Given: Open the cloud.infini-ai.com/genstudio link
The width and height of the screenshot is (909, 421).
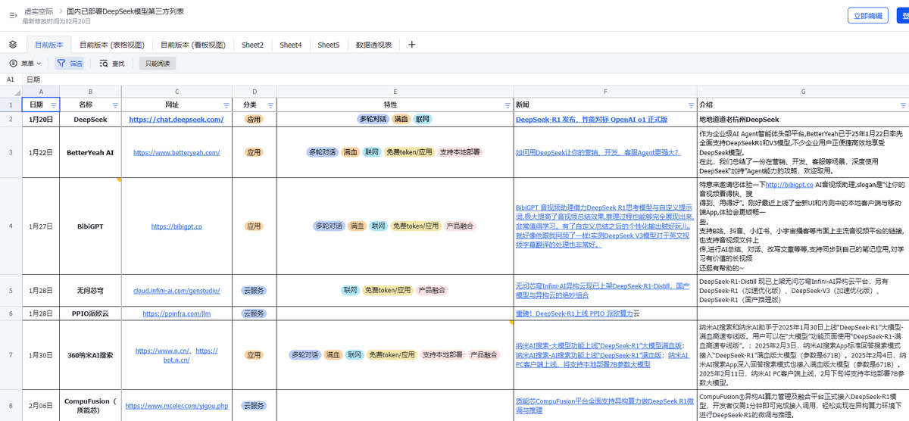Looking at the screenshot, I should (x=176, y=290).
